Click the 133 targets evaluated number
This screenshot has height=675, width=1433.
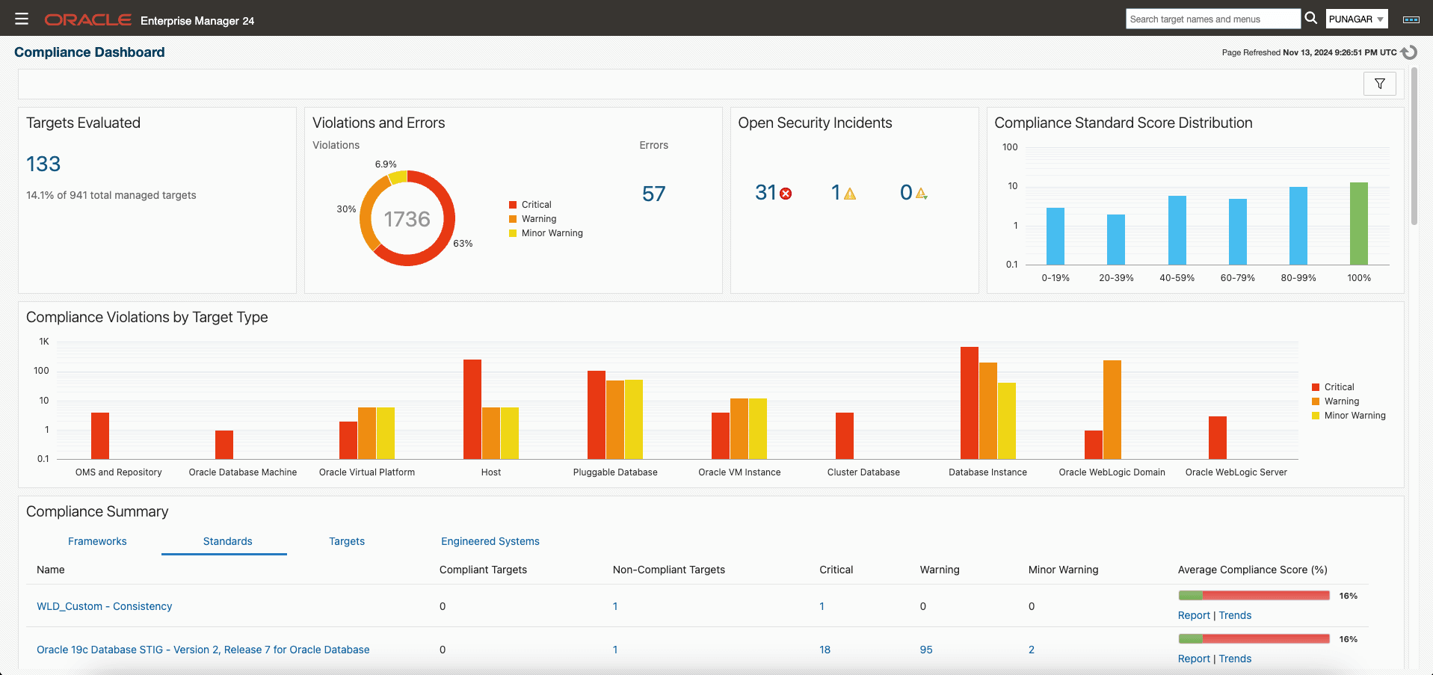43,164
